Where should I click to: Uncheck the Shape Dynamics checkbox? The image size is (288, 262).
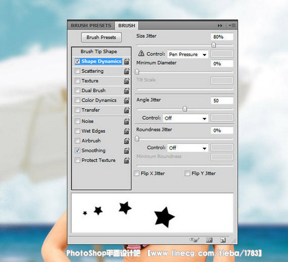[77, 61]
